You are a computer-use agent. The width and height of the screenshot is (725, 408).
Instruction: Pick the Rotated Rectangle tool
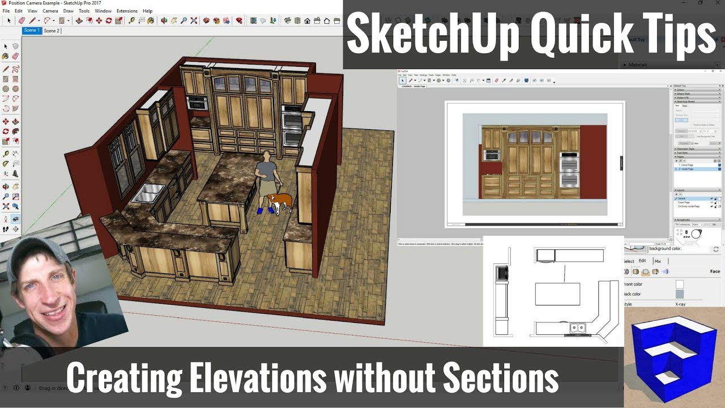(16, 79)
